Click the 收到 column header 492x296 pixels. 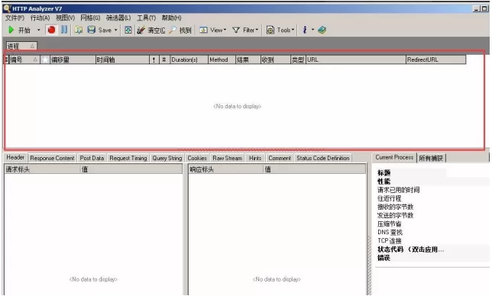coord(276,60)
